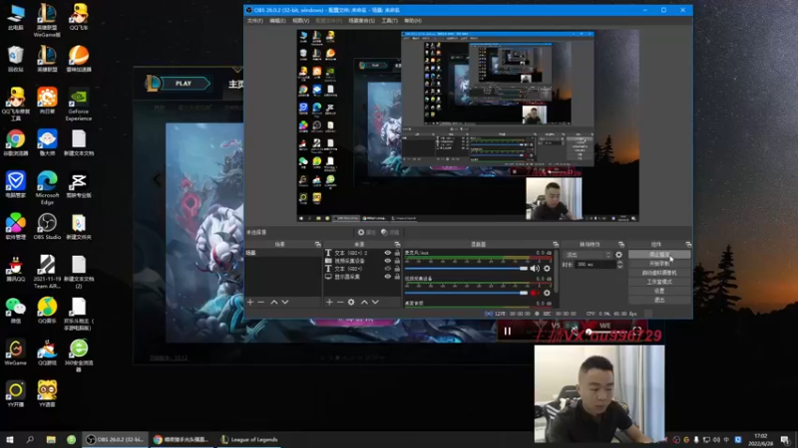This screenshot has height=448, width=798.
Task: Switch to Chrome window in taskbar
Action: 182,439
